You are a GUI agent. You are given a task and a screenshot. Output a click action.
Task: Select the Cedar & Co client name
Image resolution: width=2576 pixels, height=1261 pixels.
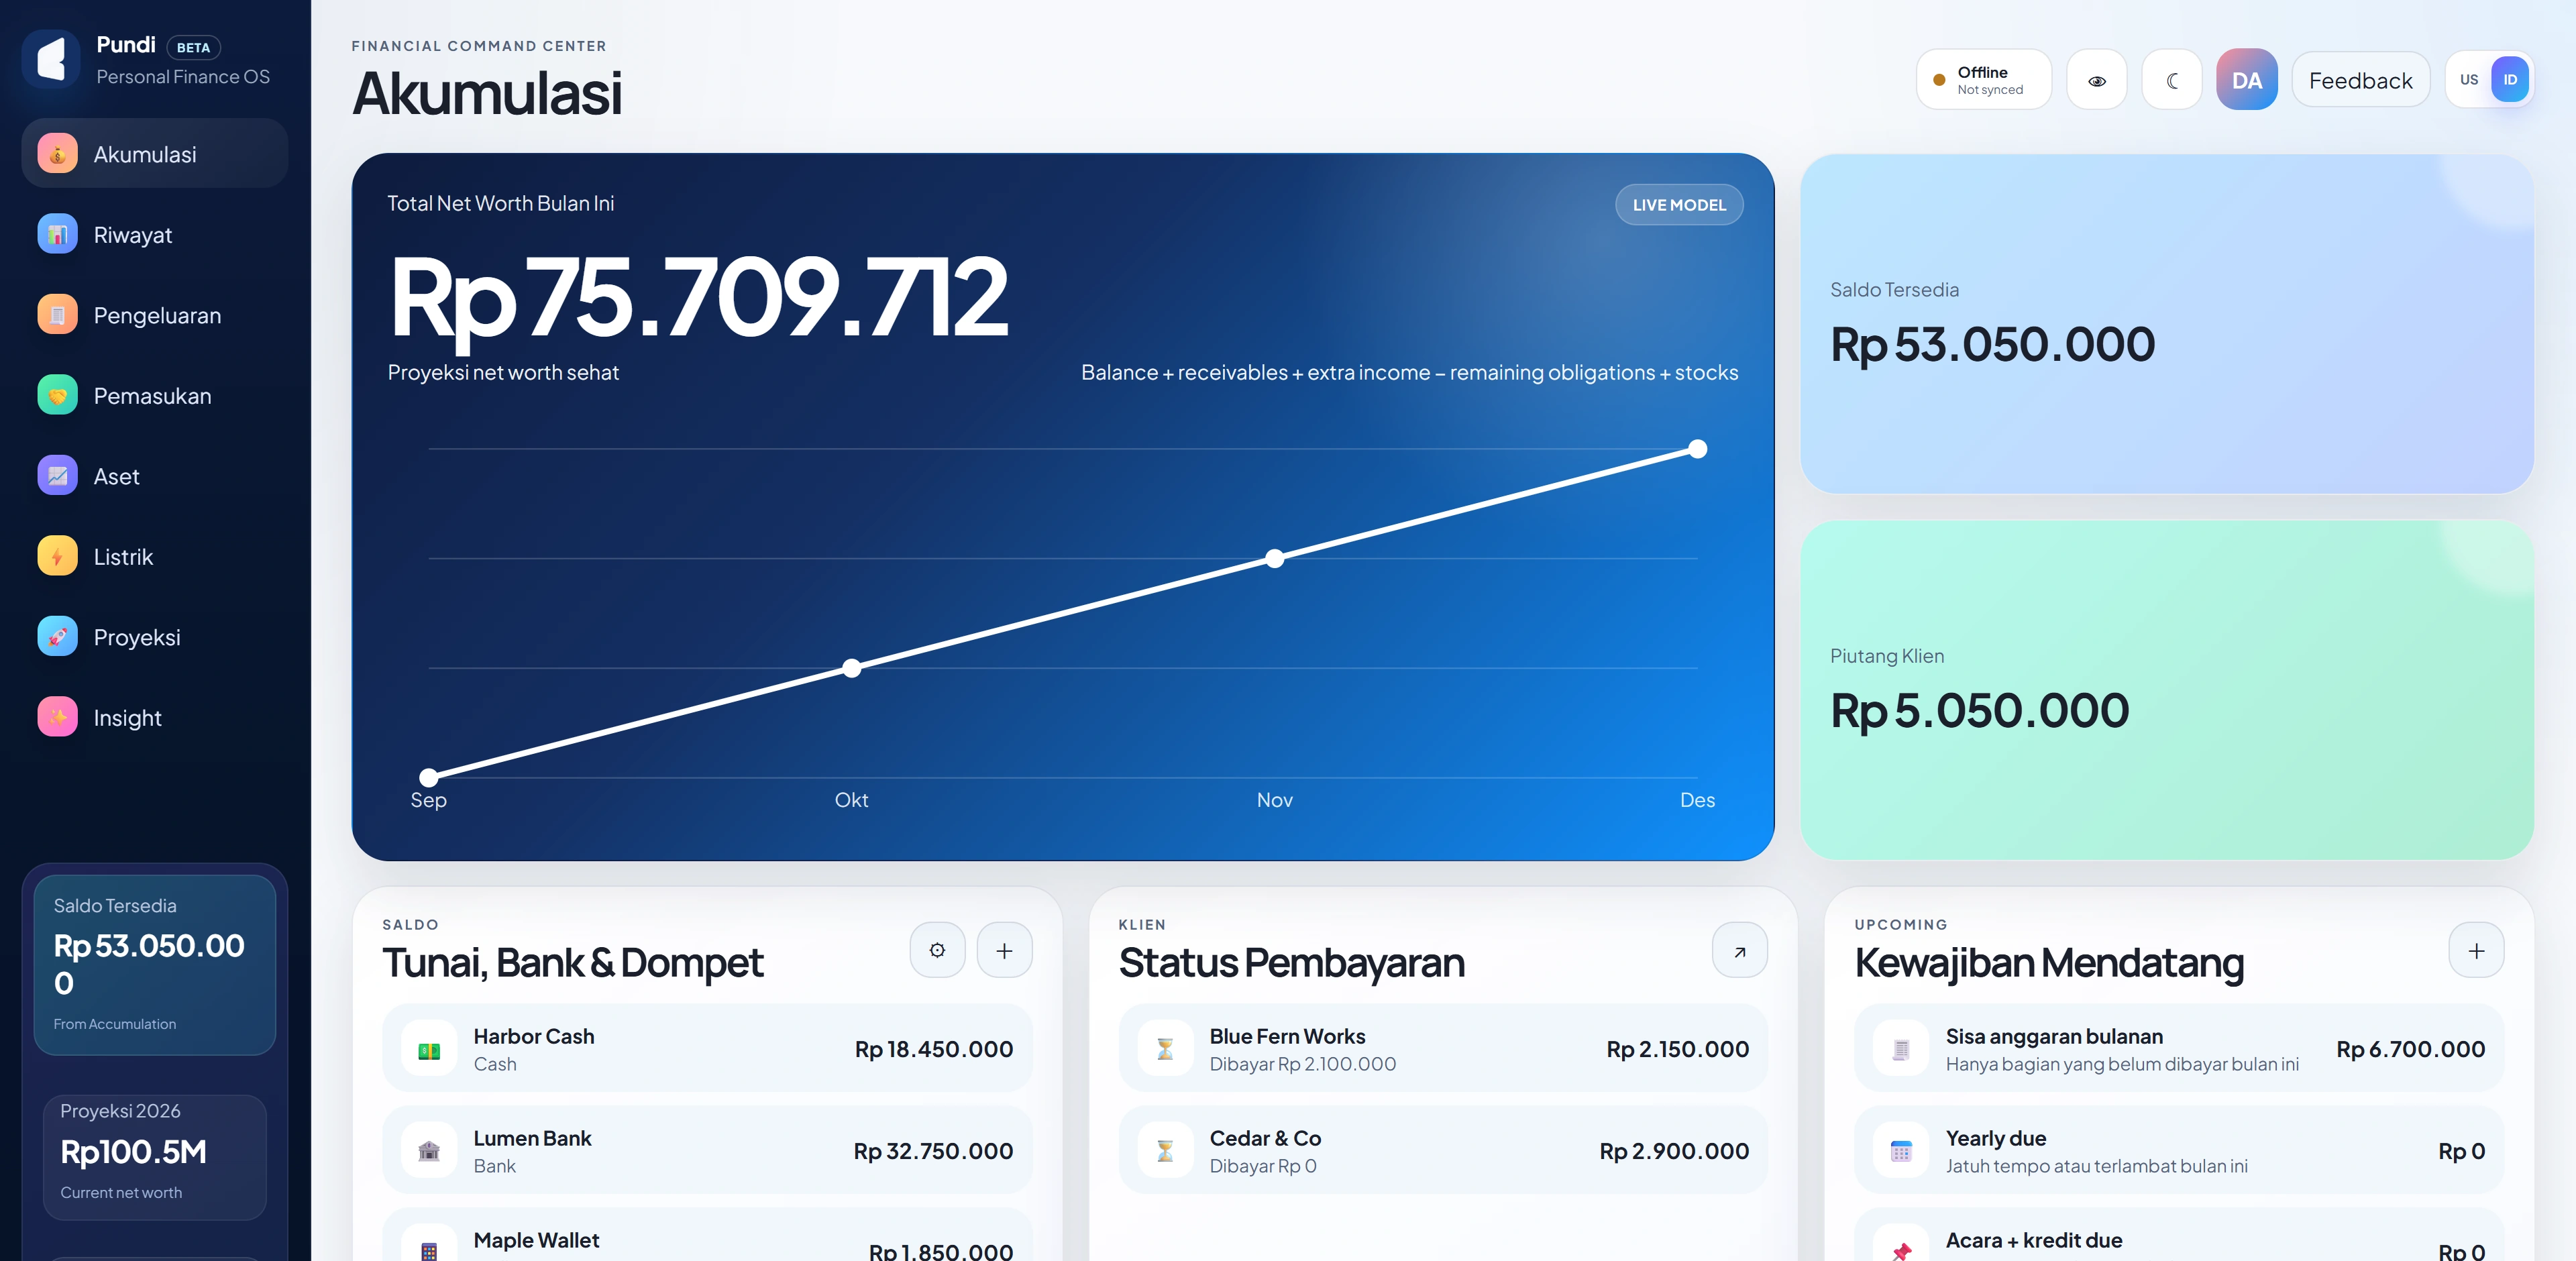[1265, 1138]
